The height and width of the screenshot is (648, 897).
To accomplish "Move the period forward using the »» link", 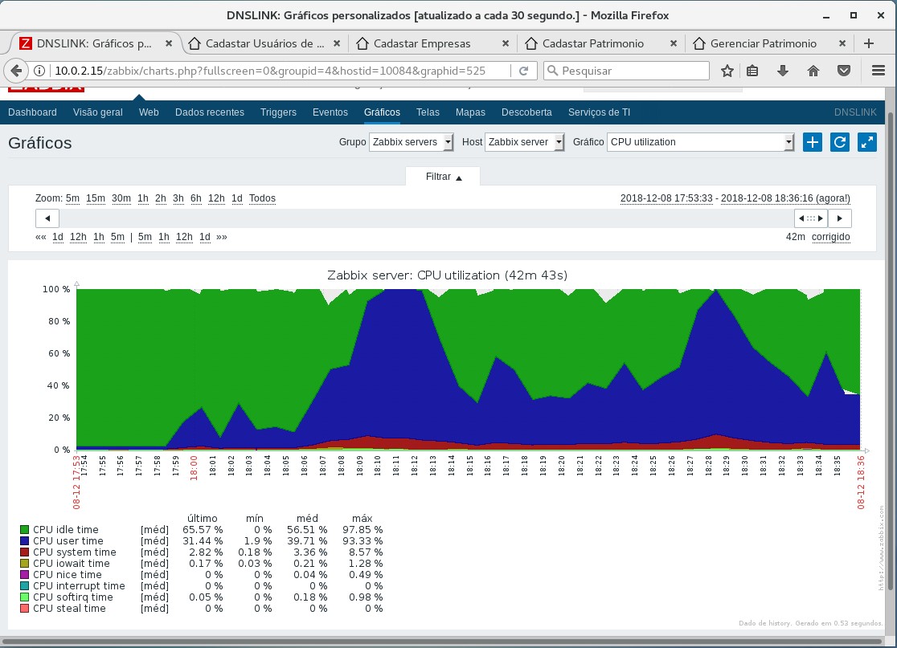I will (221, 237).
